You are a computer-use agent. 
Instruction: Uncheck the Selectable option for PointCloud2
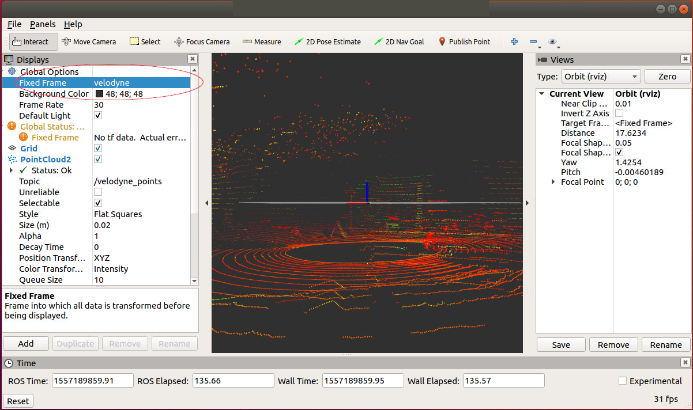click(x=97, y=203)
